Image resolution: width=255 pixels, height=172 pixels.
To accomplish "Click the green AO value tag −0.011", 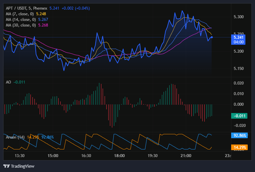I will (x=238, y=116).
